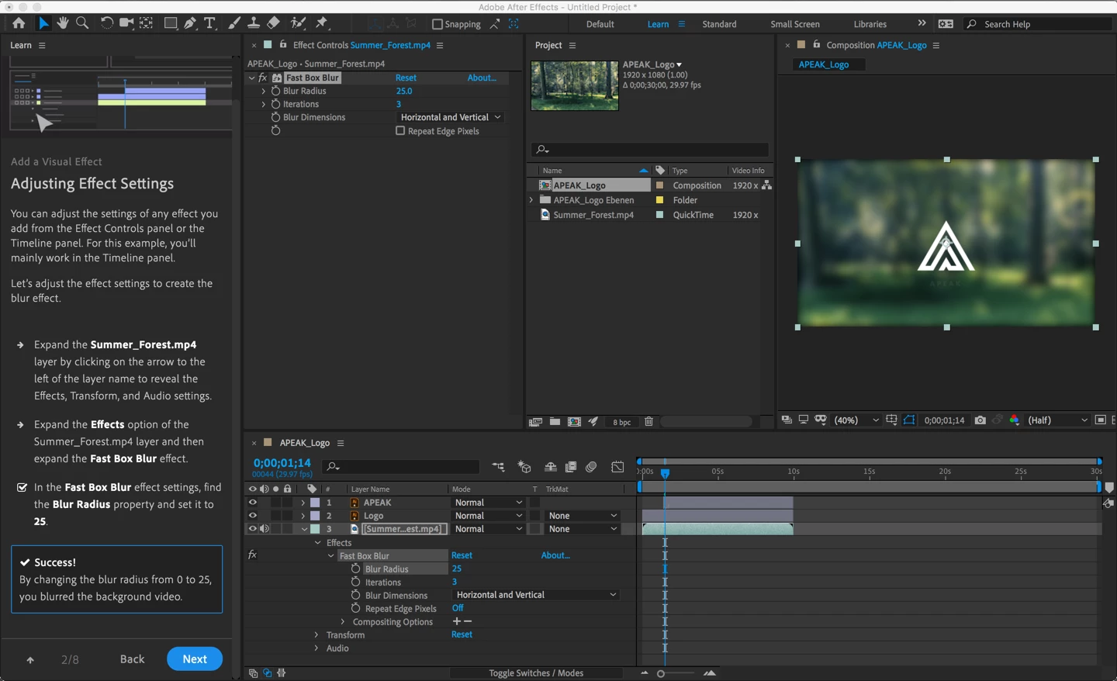Viewport: 1117px width, 681px height.
Task: Expand the APEAK layer properties
Action: pyautogui.click(x=303, y=503)
